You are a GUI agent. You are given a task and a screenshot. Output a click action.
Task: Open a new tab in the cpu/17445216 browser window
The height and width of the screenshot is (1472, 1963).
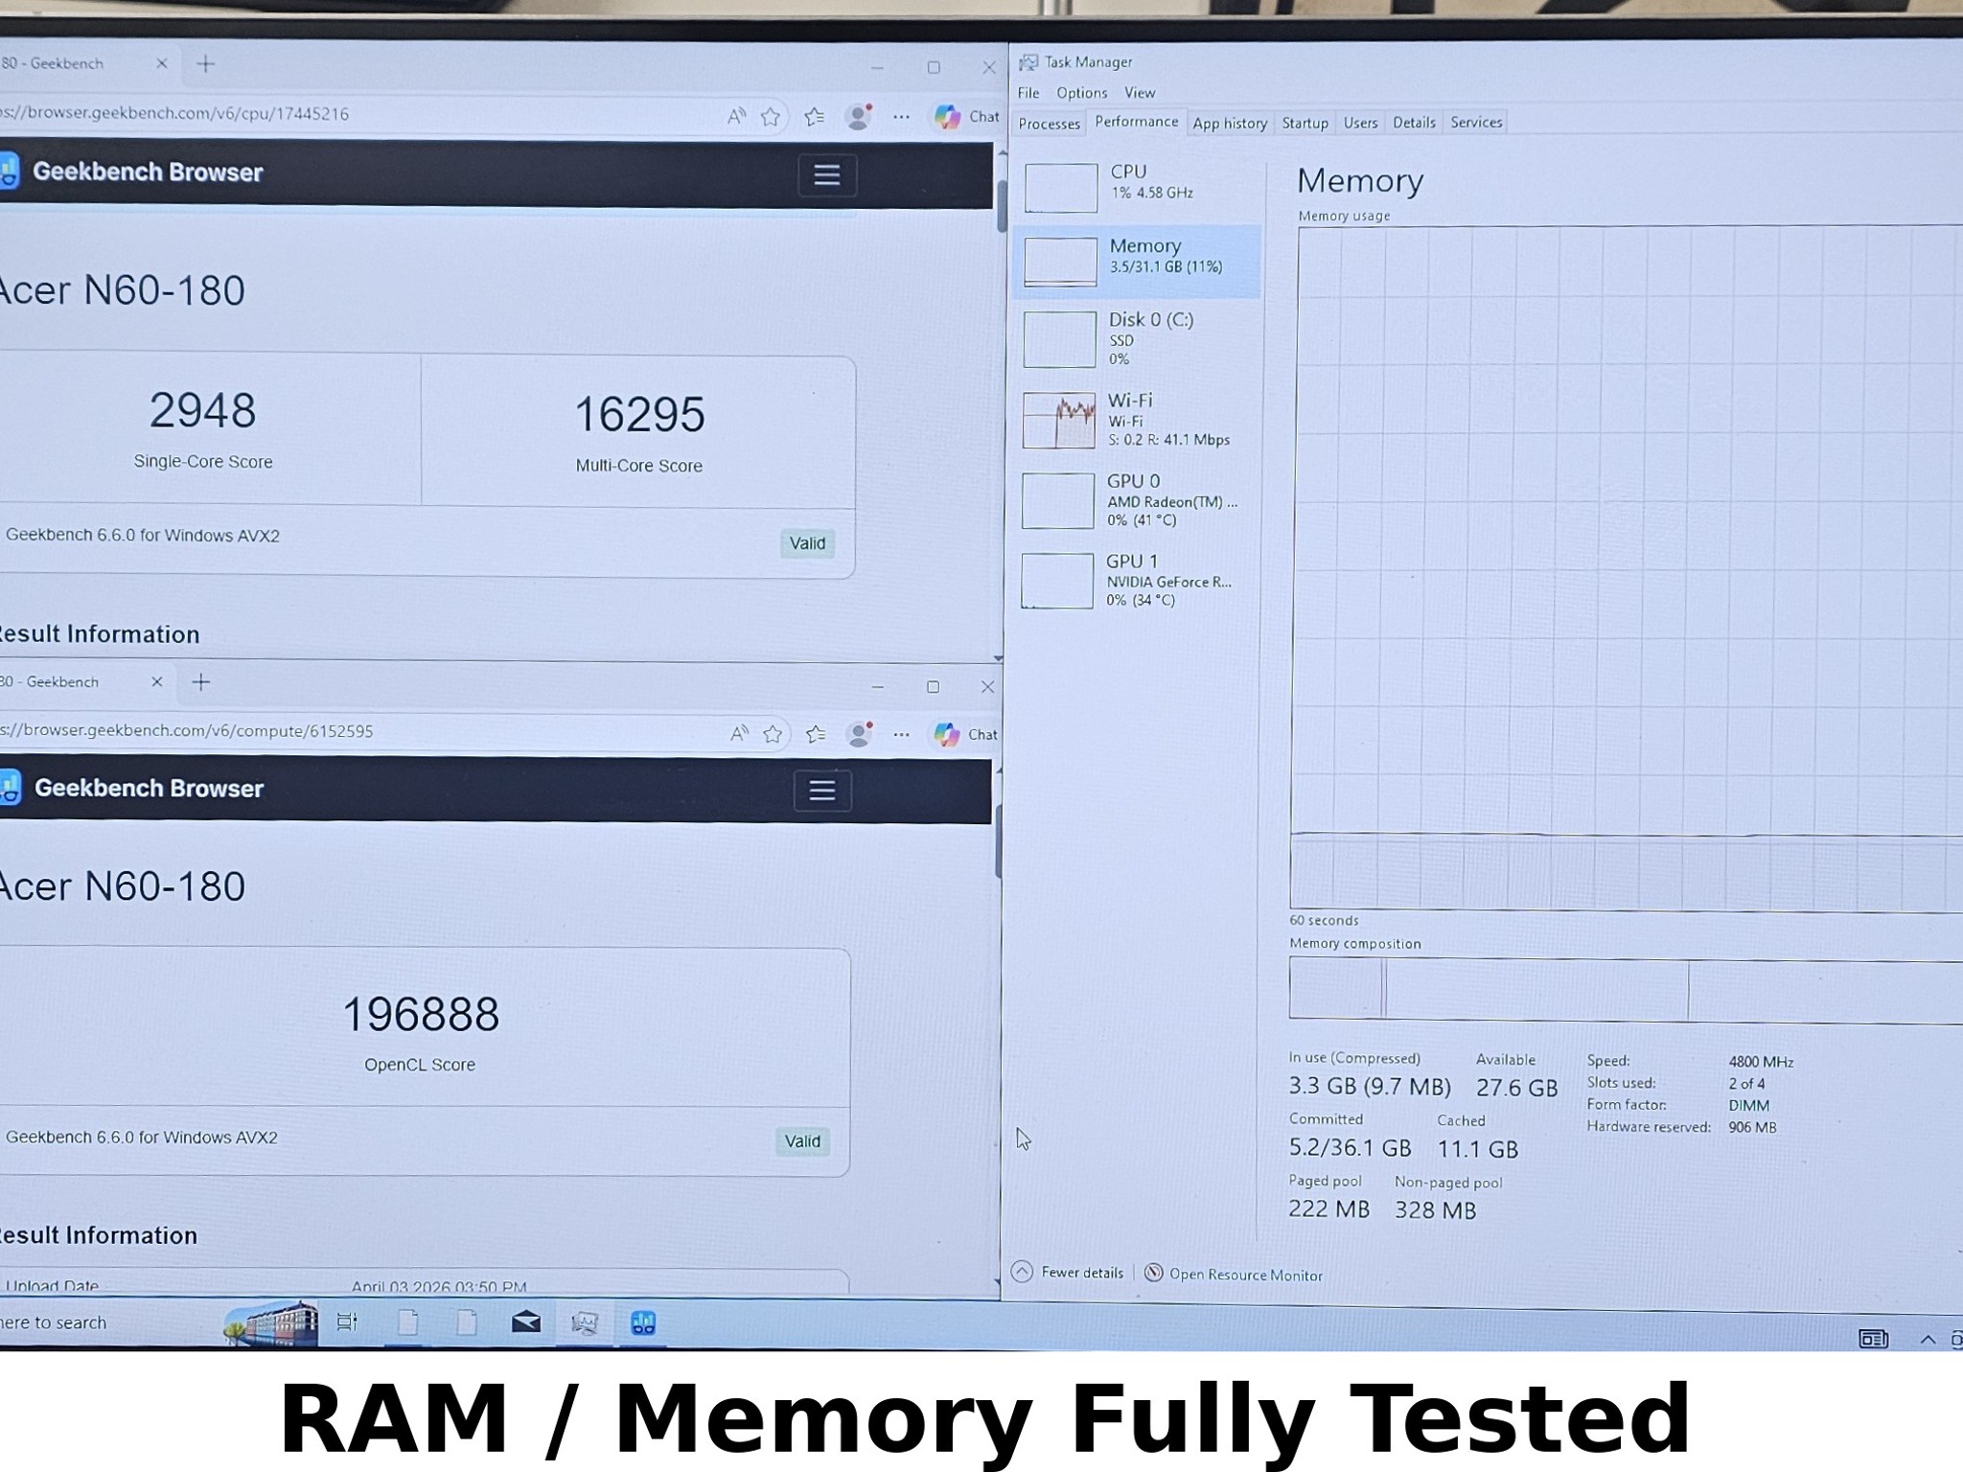pyautogui.click(x=205, y=64)
